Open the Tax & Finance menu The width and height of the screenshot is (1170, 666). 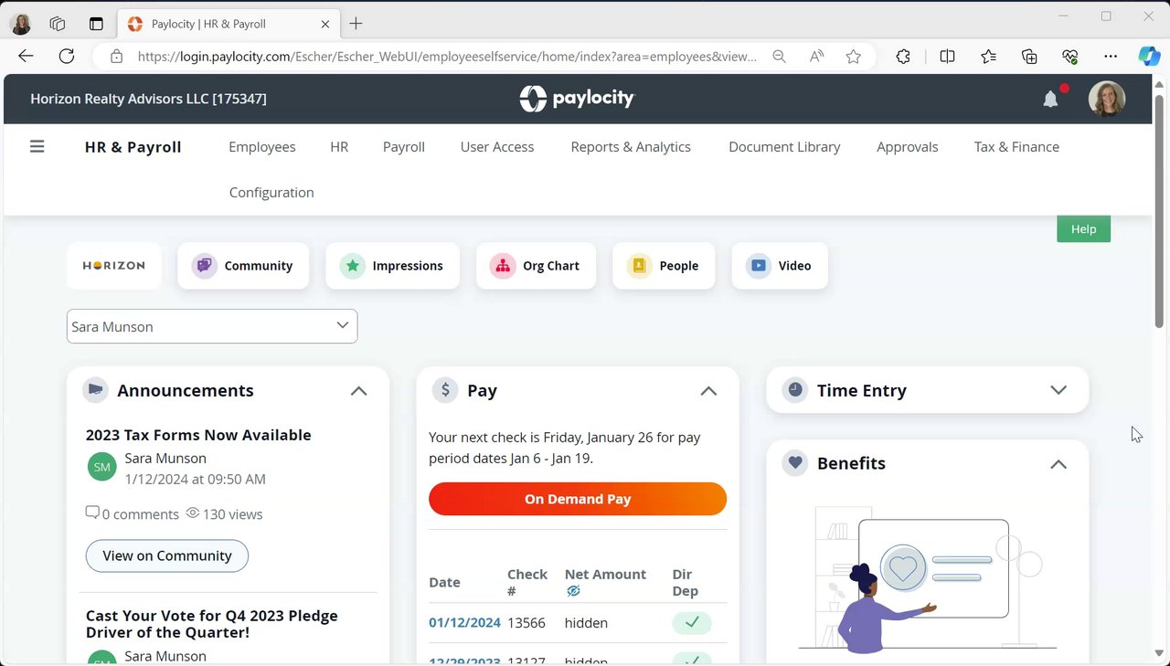[x=1016, y=147]
